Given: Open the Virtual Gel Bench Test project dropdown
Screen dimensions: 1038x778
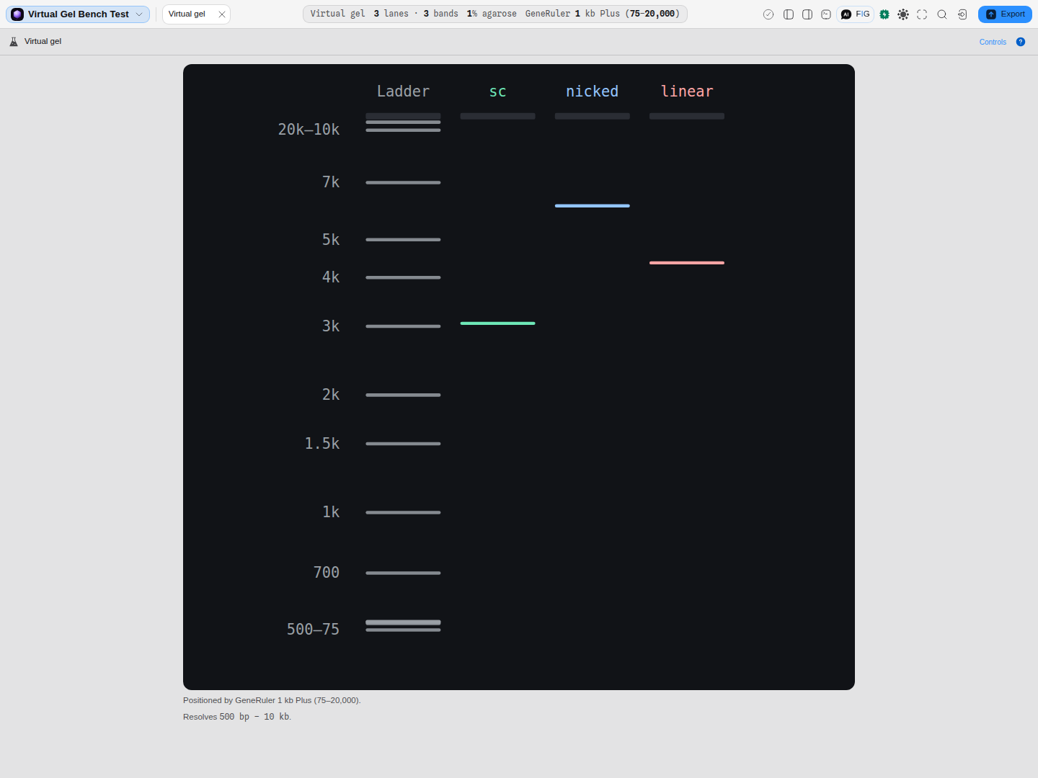Looking at the screenshot, I should (78, 14).
